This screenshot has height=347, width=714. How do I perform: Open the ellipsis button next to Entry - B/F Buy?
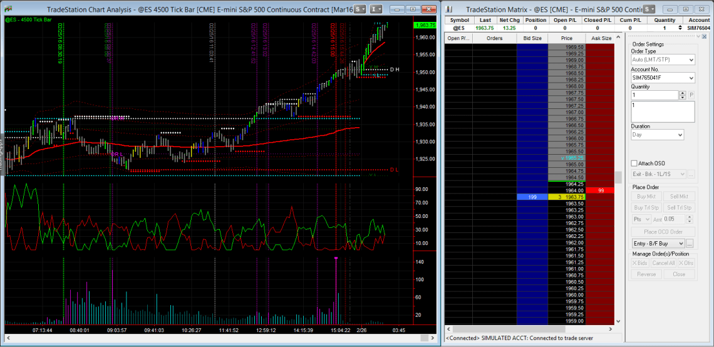click(690, 243)
